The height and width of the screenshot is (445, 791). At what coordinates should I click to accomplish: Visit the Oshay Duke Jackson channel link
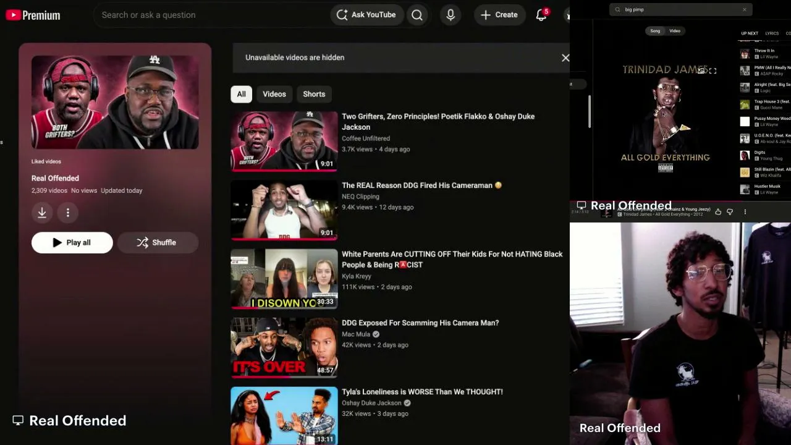coord(371,403)
